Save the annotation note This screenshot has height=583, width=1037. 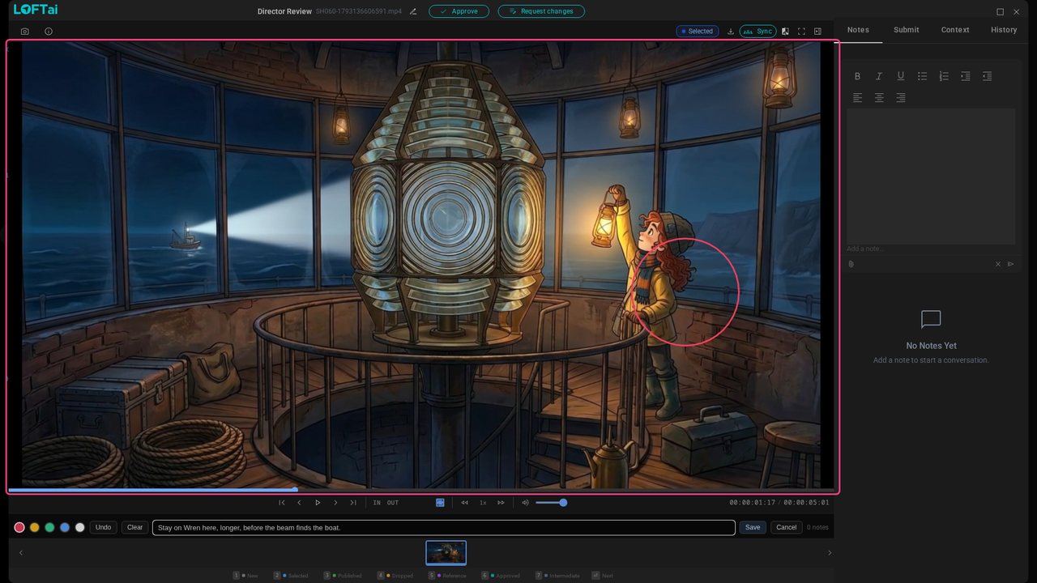[753, 527]
